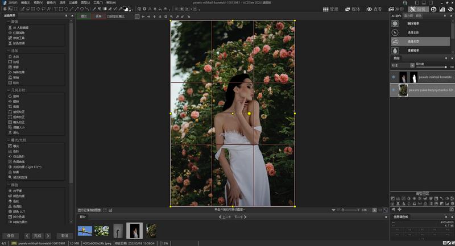This screenshot has height=246, width=455.
Task: Hide the pexels-mikhail-konetski layer
Action: pos(393,77)
